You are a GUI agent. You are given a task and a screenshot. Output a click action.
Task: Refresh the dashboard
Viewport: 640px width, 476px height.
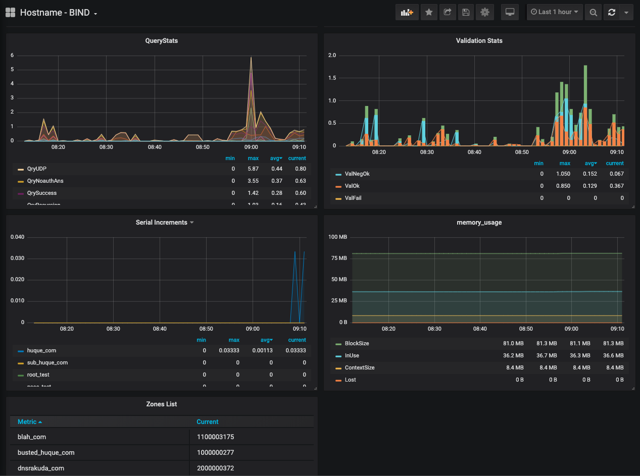tap(612, 12)
